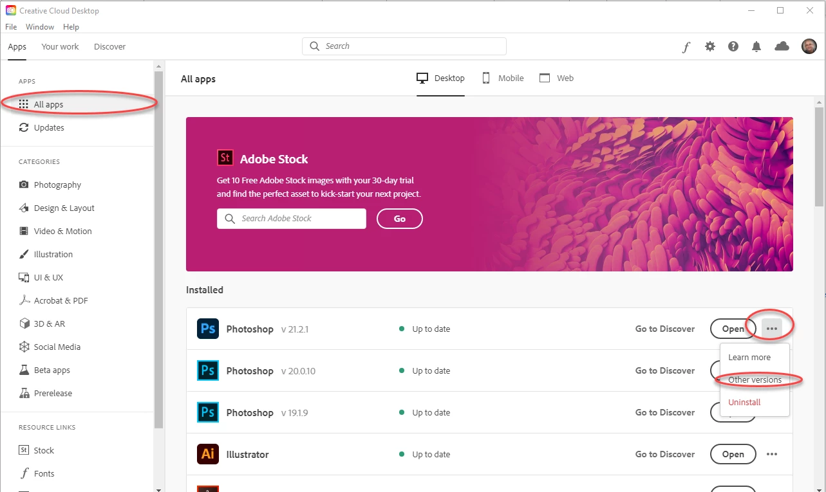The height and width of the screenshot is (492, 826).
Task: Open Photoshop v 21.2.1
Action: pos(733,329)
